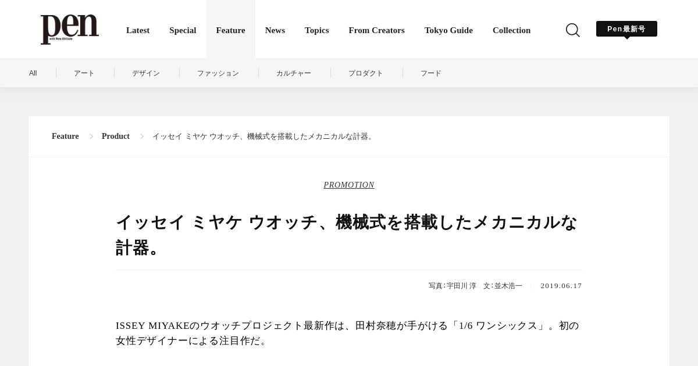
Task: Click the main article headline
Action: (x=347, y=235)
